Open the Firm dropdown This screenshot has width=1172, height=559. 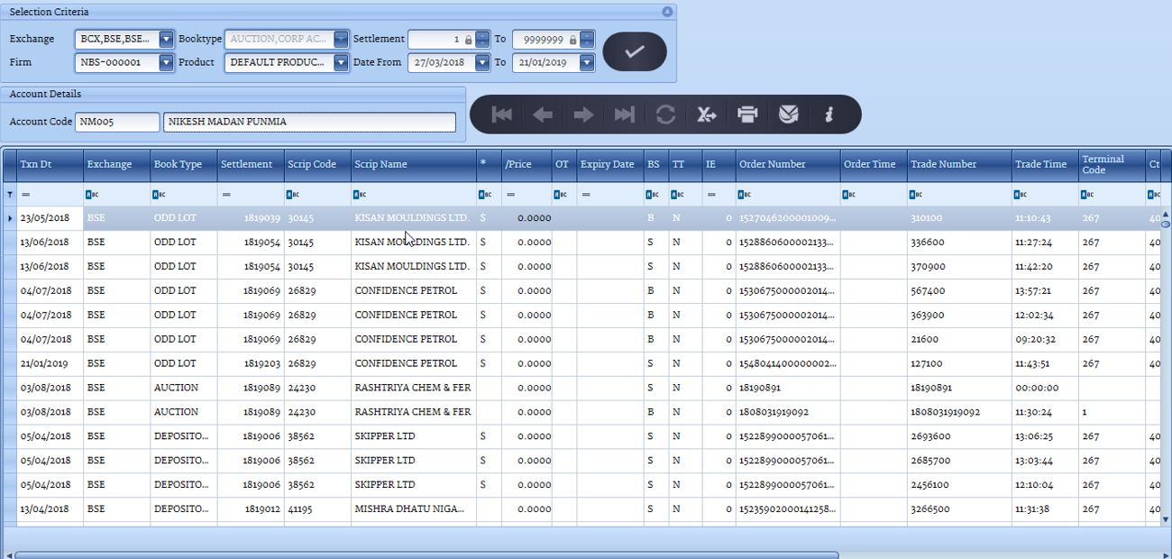(166, 63)
